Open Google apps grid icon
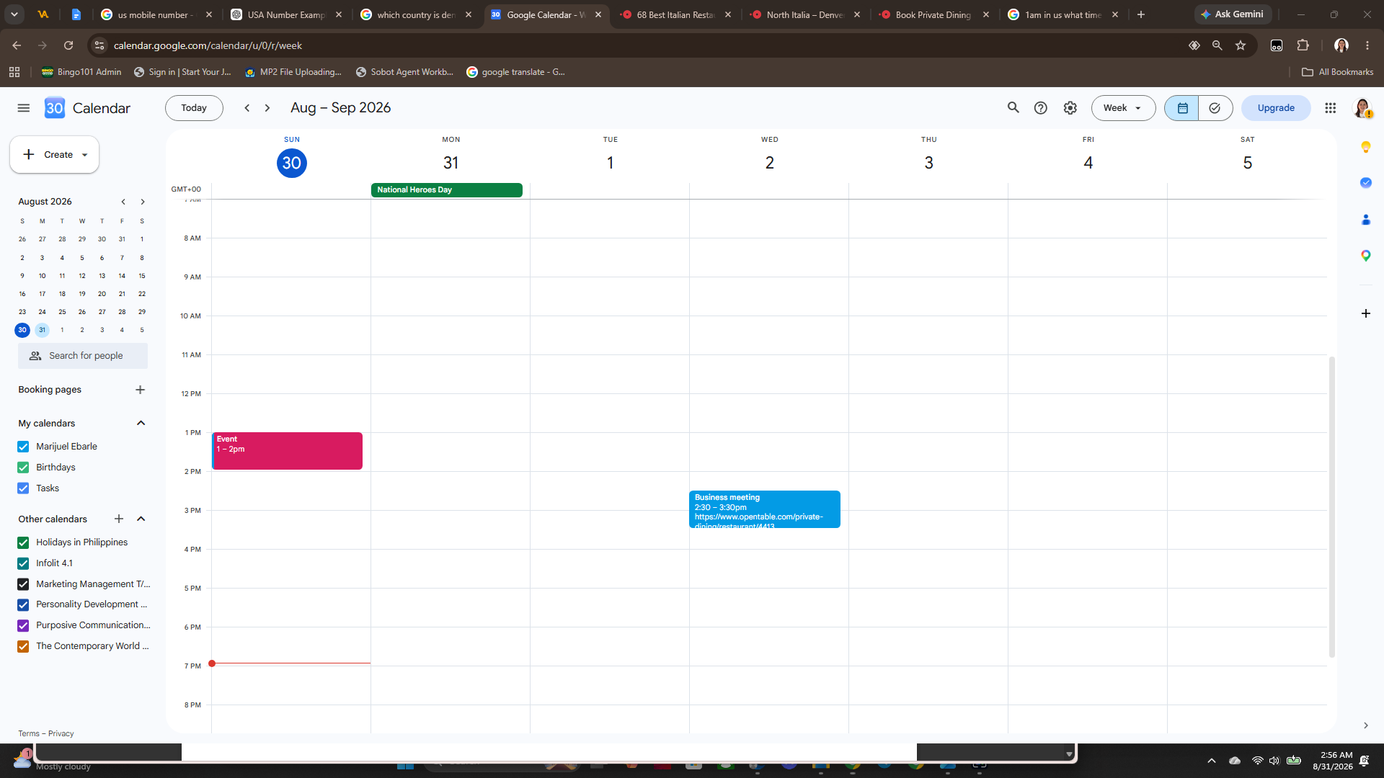Viewport: 1384px width, 778px height. pos(1330,108)
